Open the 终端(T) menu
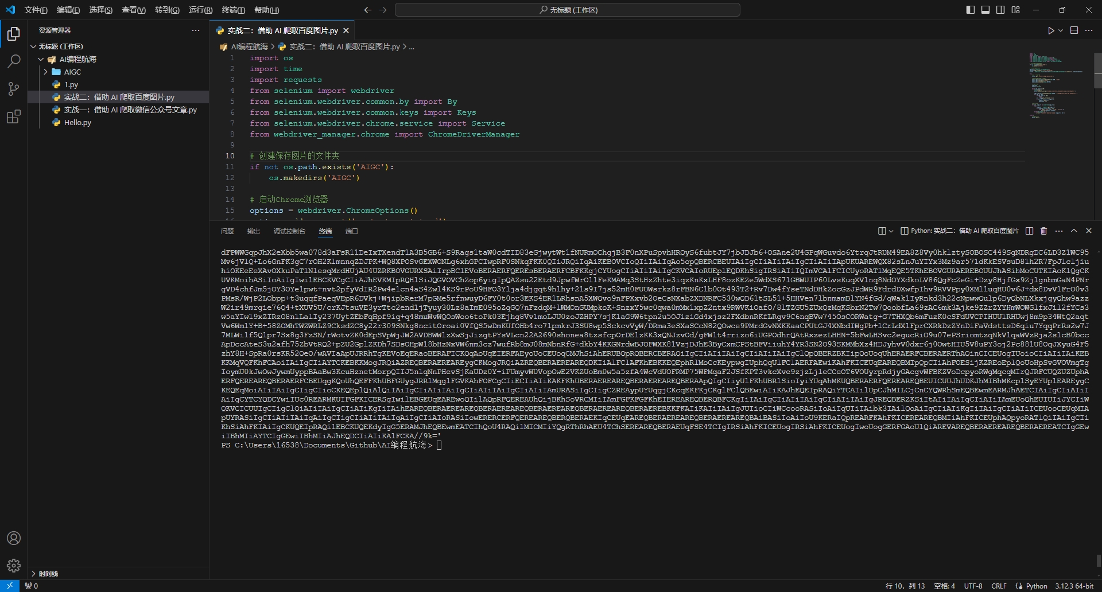Viewport: 1102px width, 592px height. click(233, 10)
